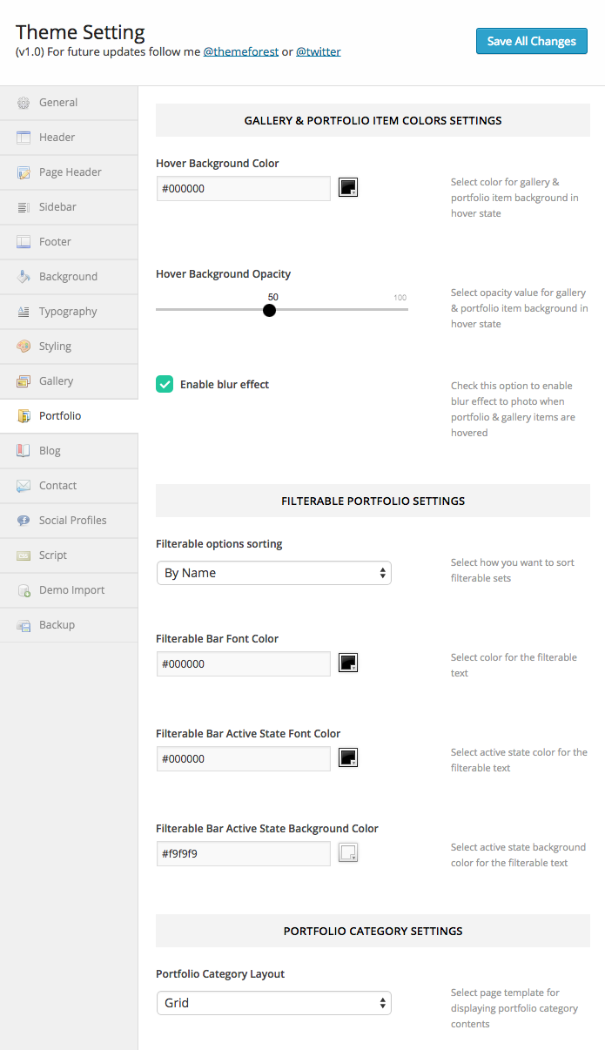Viewport: 605px width, 1050px height.
Task: Click the Filterable Bar Font Color text field
Action: [x=244, y=663]
